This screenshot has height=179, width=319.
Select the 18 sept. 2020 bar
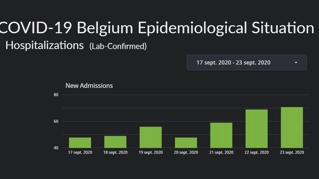[115, 142]
